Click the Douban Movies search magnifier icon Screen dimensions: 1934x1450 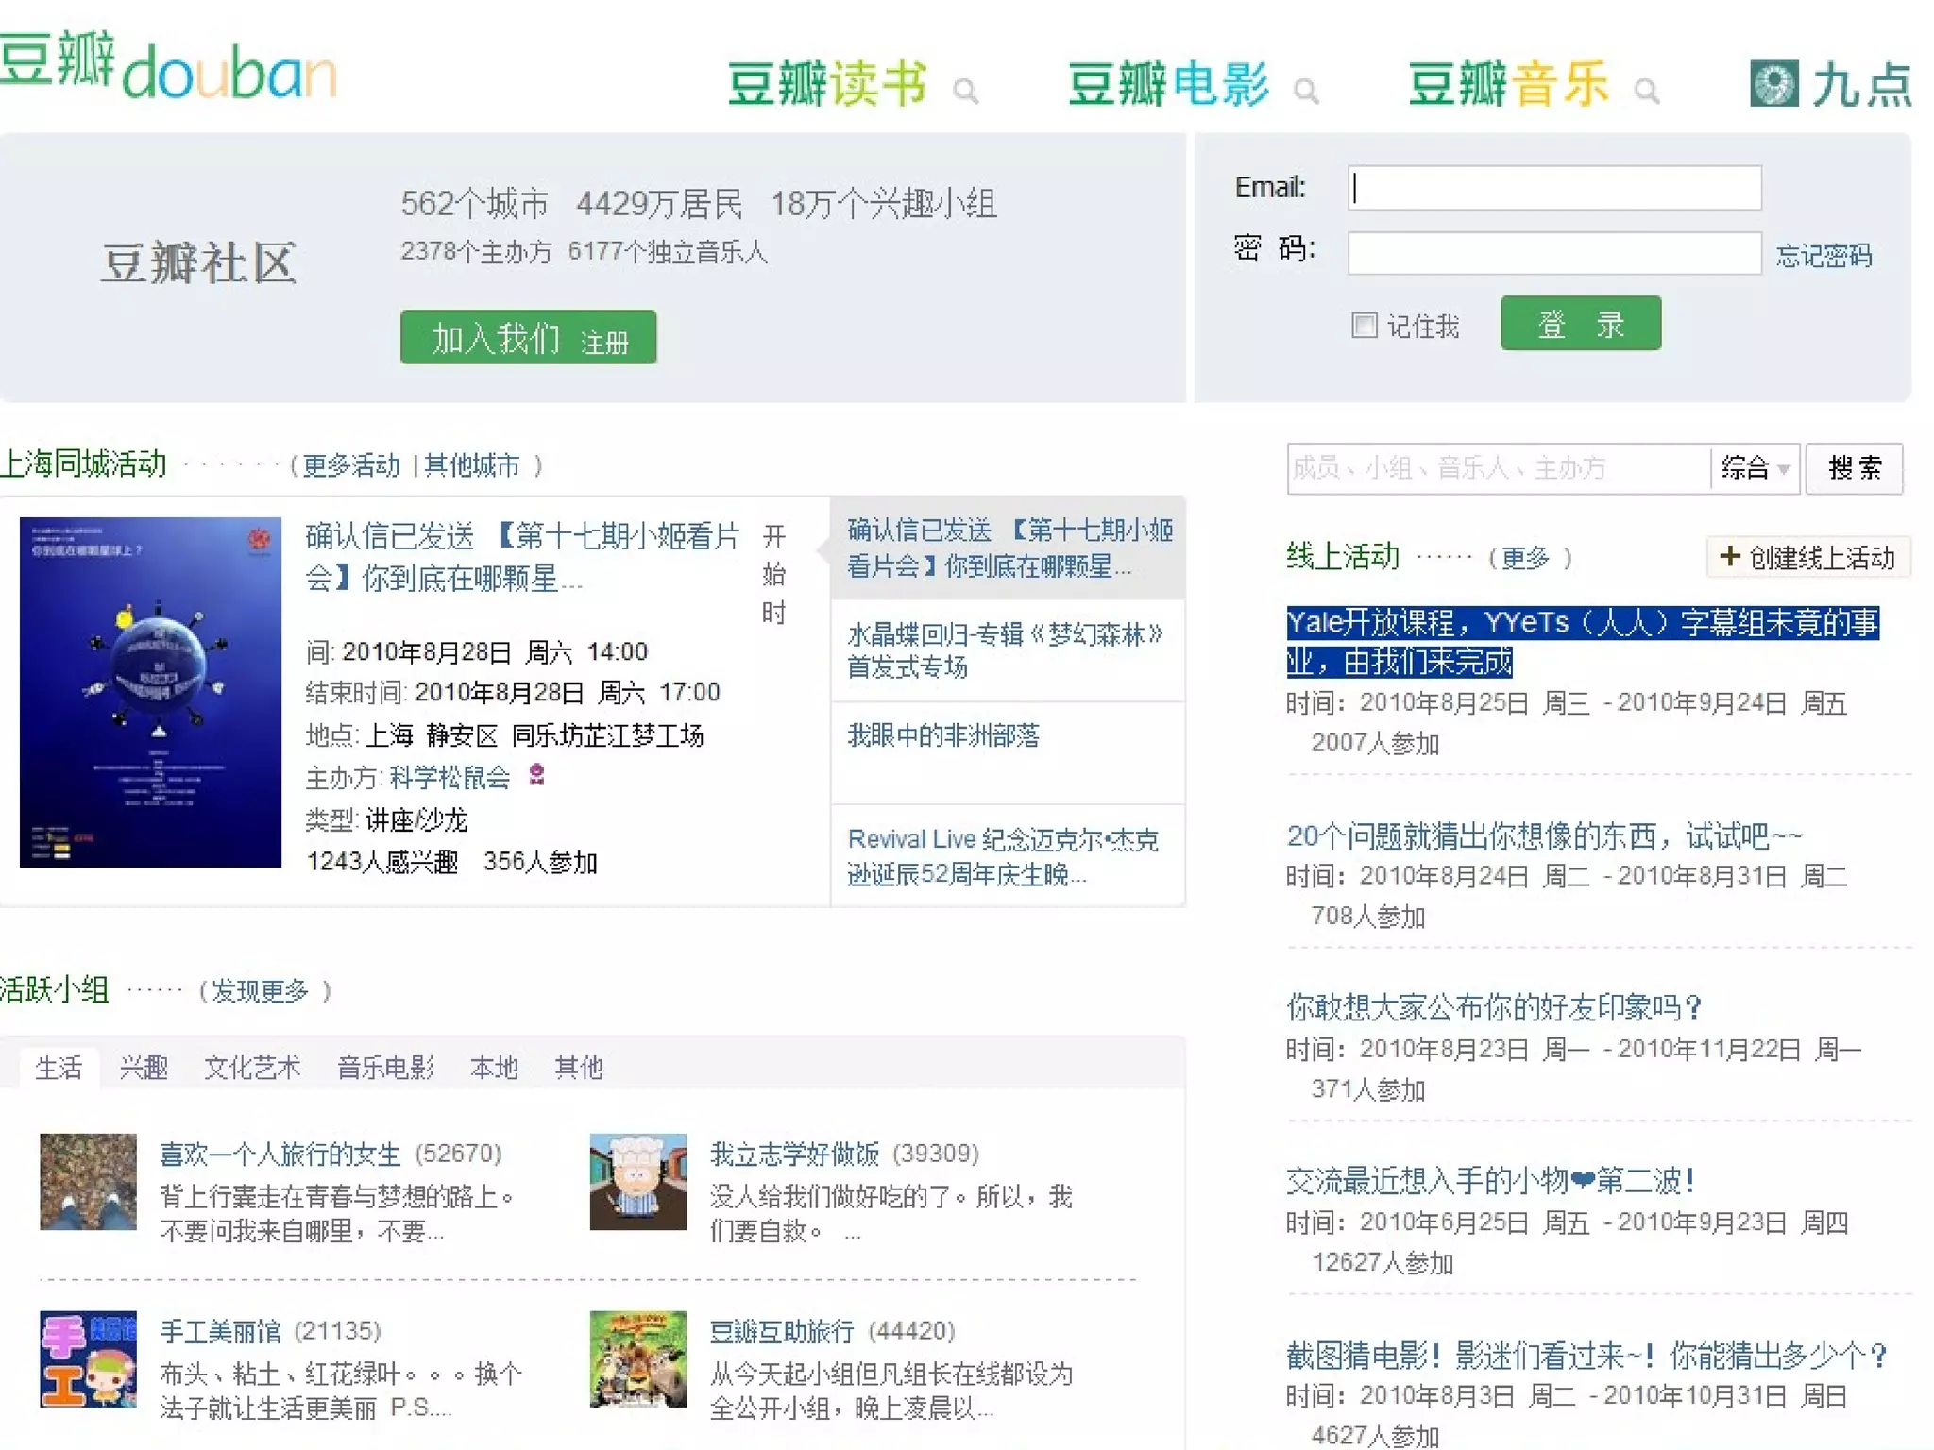tap(1306, 92)
